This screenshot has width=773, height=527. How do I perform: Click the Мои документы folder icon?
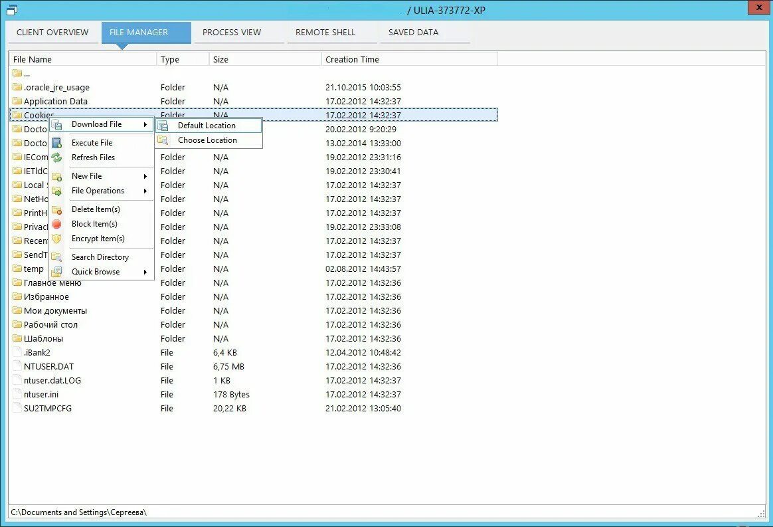17,310
